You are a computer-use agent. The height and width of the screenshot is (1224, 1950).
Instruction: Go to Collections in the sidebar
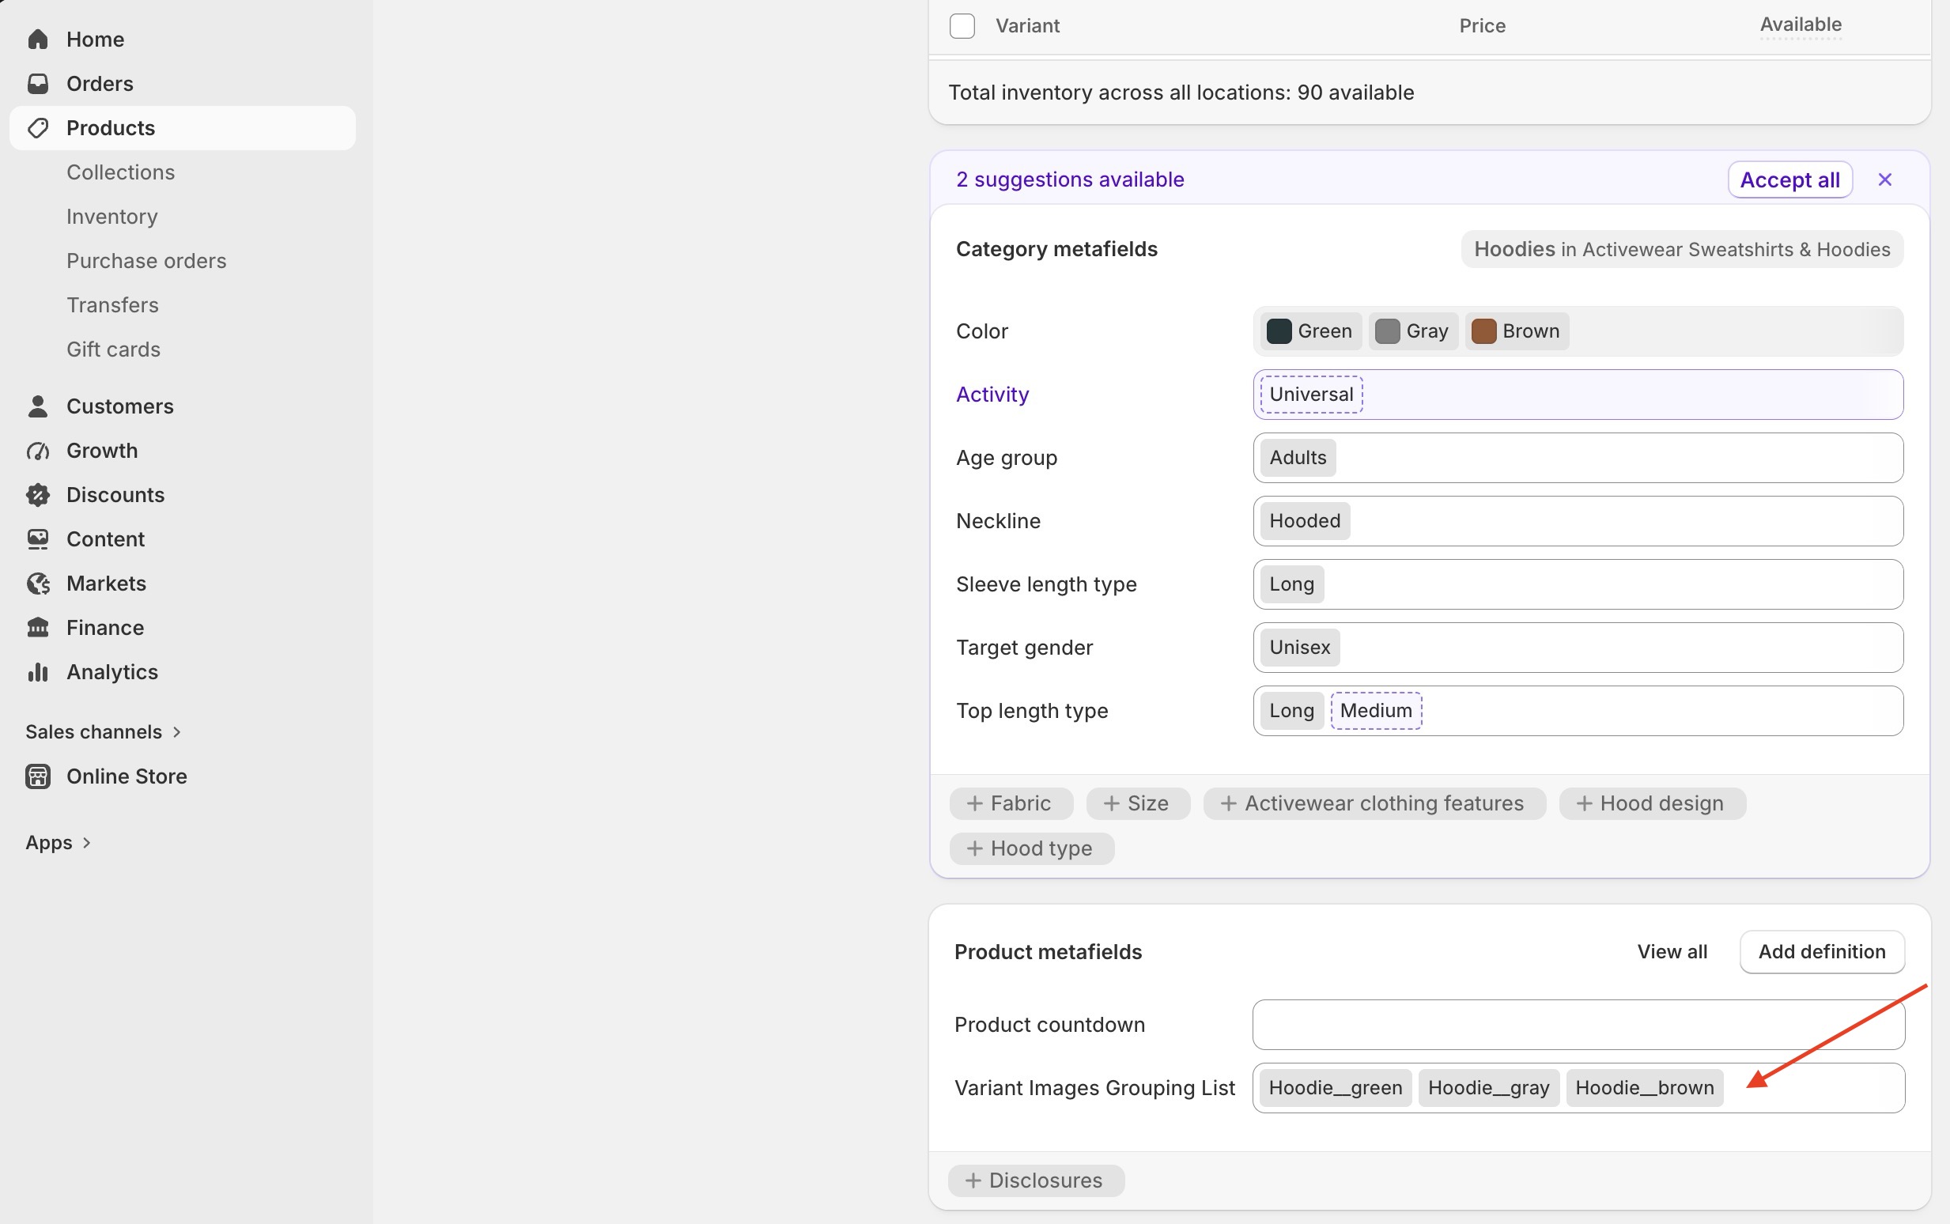[x=121, y=172]
